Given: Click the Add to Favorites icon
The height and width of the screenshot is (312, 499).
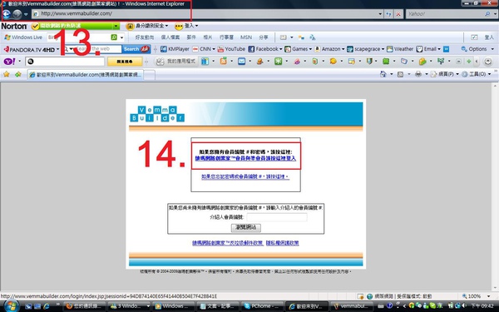Looking at the screenshot, I should coord(17,74).
